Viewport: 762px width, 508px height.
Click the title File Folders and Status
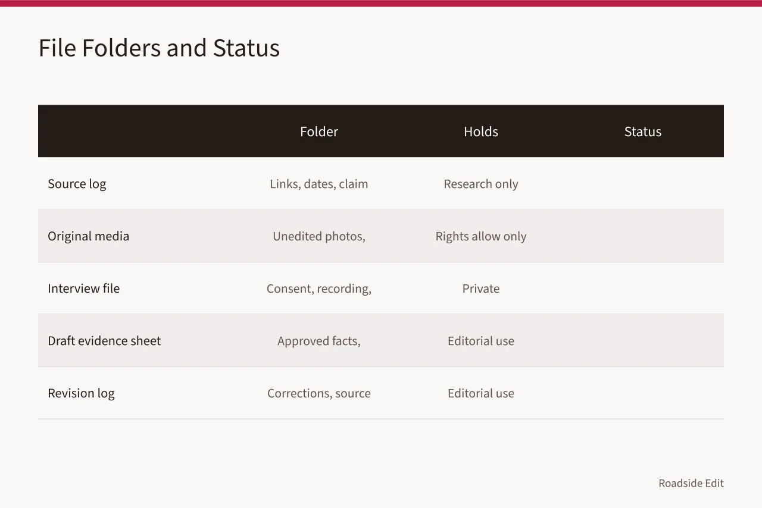pyautogui.click(x=159, y=48)
